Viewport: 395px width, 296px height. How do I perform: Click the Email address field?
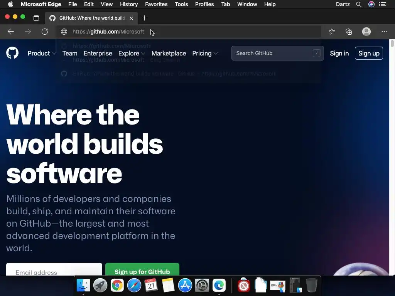tap(54, 269)
